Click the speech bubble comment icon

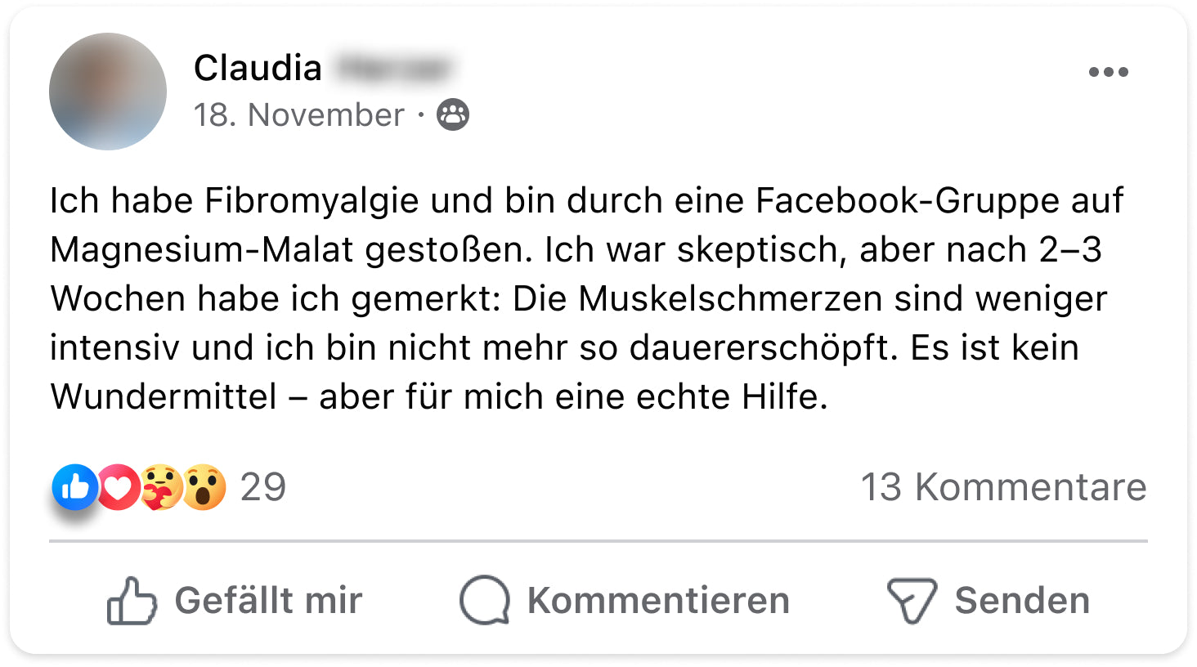pos(485,601)
